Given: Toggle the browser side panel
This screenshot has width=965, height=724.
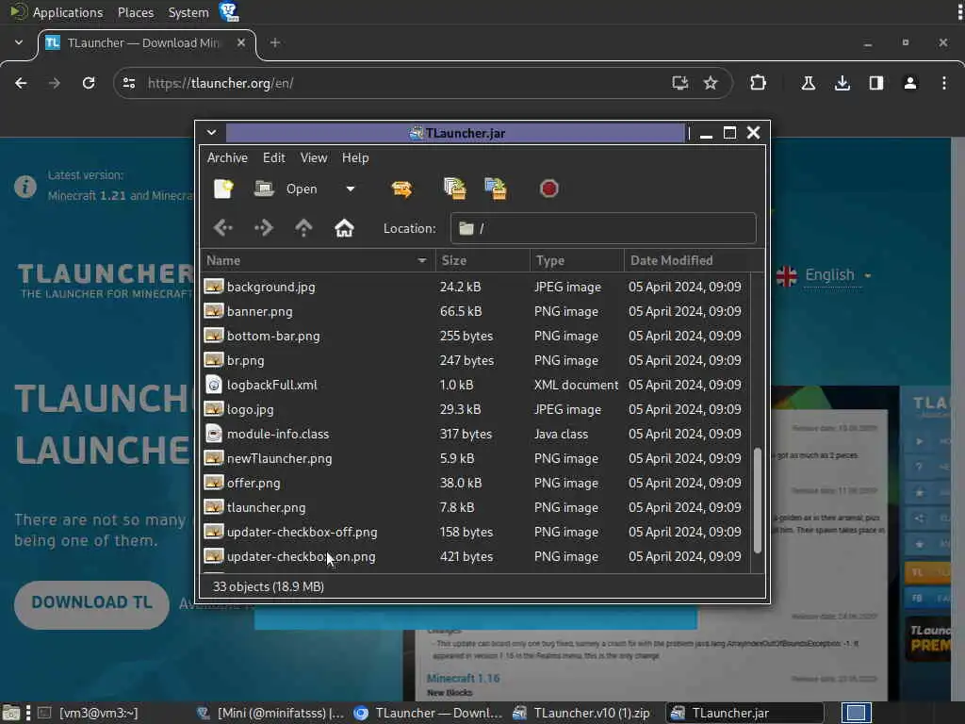Looking at the screenshot, I should (875, 83).
